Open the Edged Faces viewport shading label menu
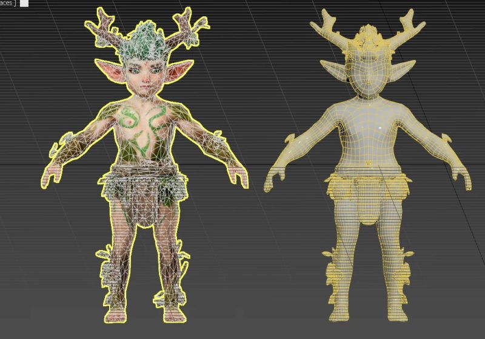The width and height of the screenshot is (485, 339). pos(7,3)
